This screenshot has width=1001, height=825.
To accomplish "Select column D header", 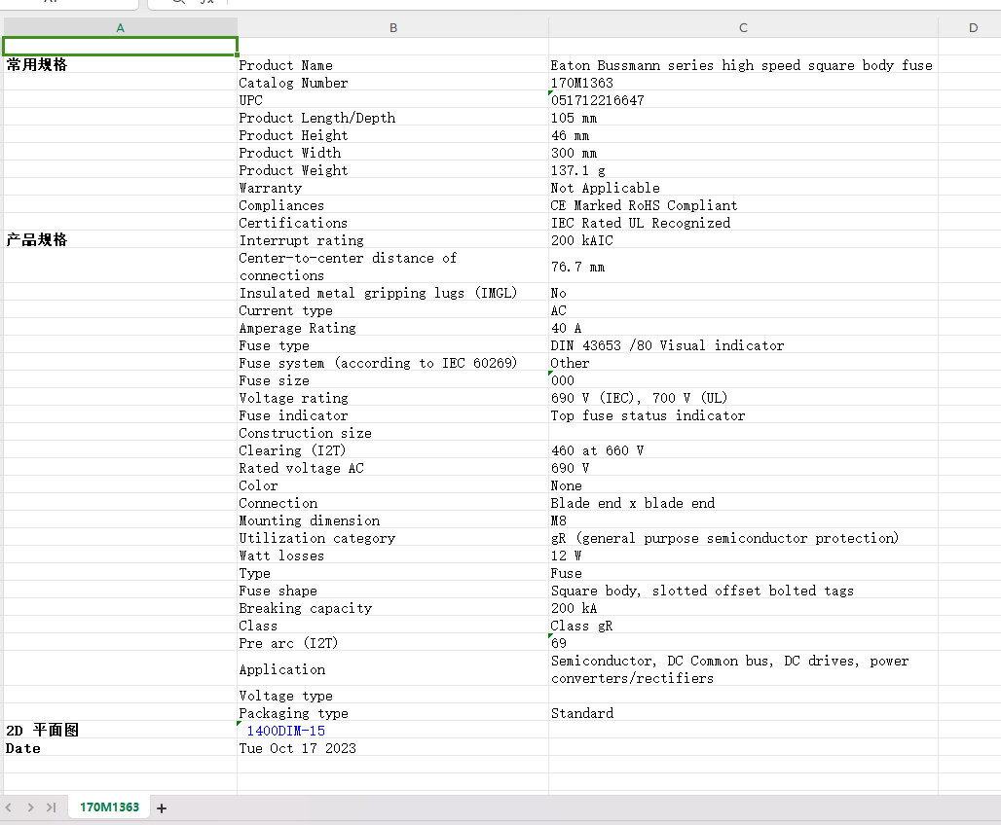I will (973, 27).
